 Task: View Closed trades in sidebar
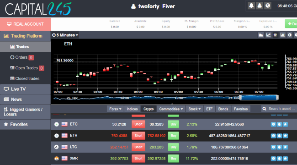[25, 78]
